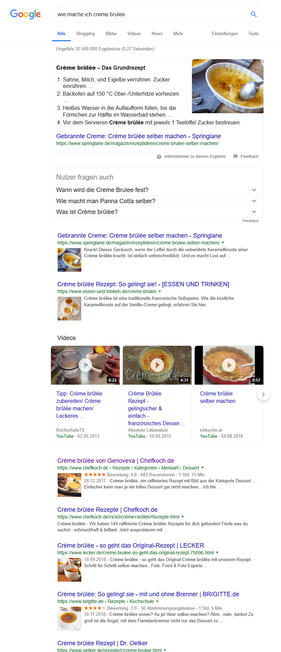Open the Einstellungen menu
Image resolution: width=281 pixels, height=652 pixels.
225,33
